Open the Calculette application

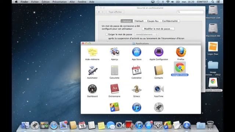[114, 70]
